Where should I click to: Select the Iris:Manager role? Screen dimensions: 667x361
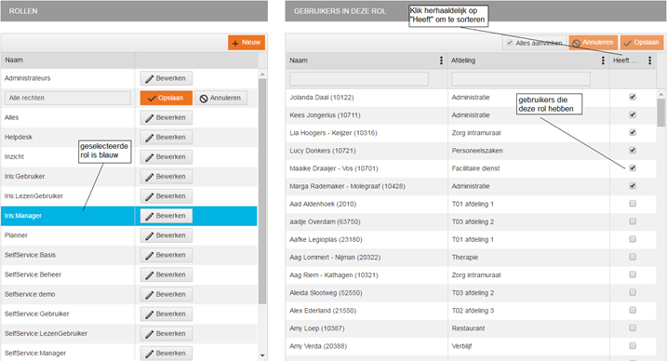pyautogui.click(x=129, y=216)
